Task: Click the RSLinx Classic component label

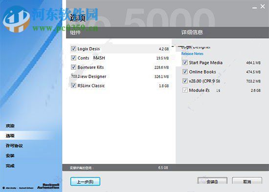Action: [91, 85]
